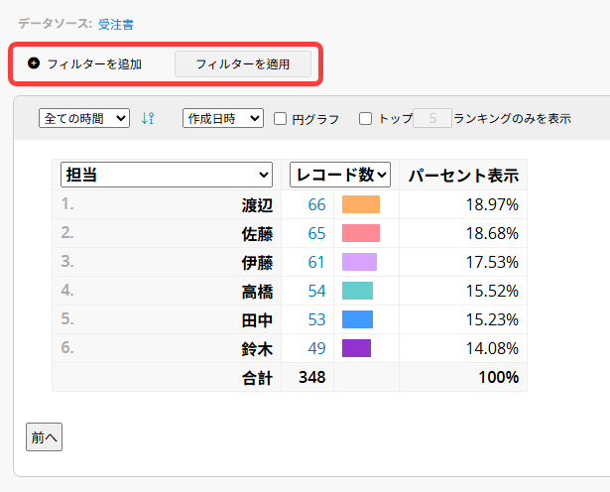Click the top ranking number input field
The height and width of the screenshot is (492, 610).
(431, 118)
